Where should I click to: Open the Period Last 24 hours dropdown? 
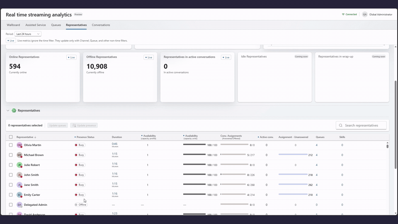[x=28, y=34]
